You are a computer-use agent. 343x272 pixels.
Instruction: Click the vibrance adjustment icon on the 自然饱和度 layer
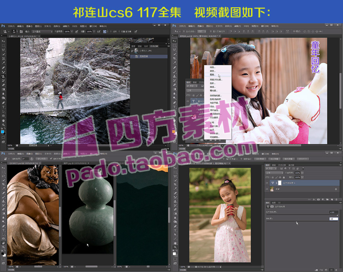[x=273, y=183]
